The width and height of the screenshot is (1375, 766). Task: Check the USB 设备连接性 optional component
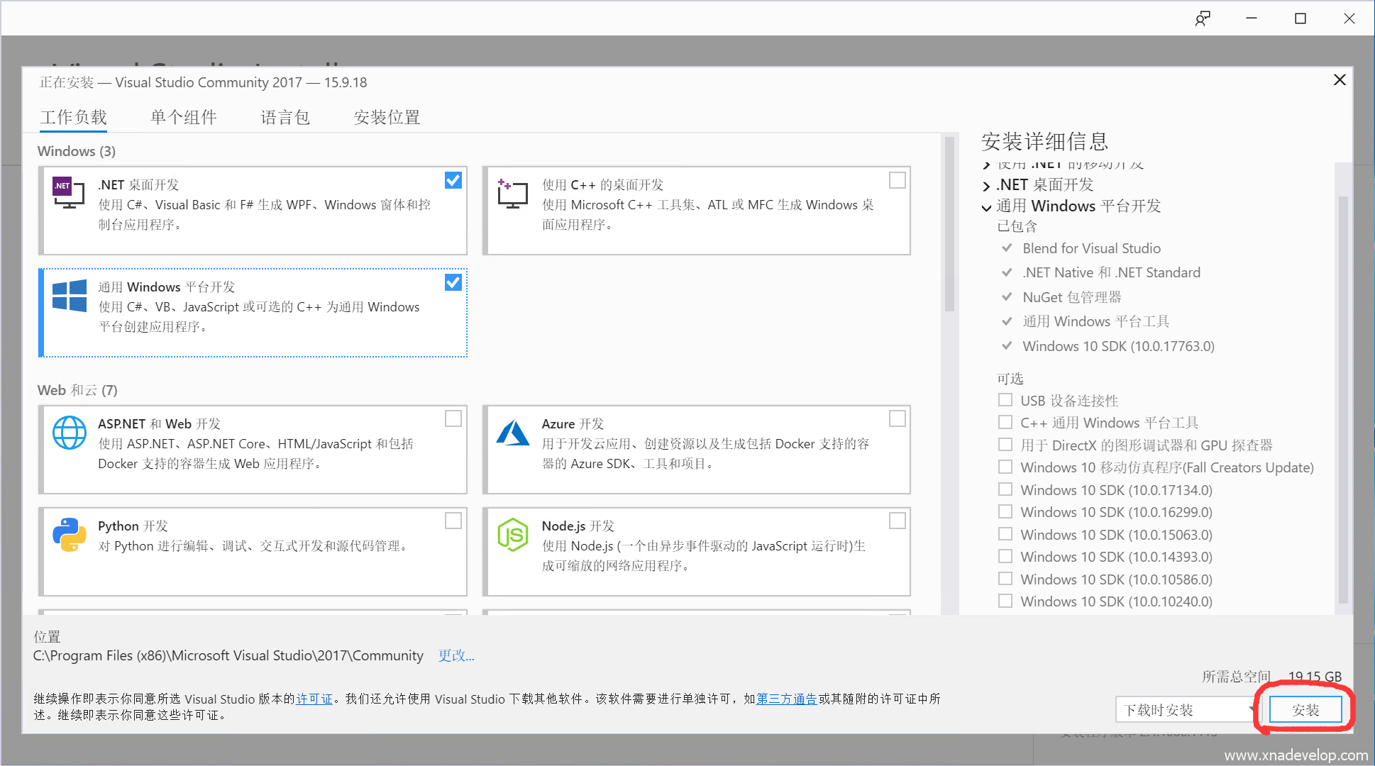[x=1005, y=400]
